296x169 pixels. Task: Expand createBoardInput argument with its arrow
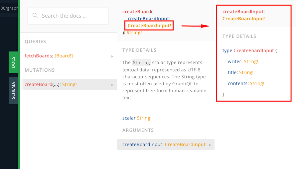(210, 145)
